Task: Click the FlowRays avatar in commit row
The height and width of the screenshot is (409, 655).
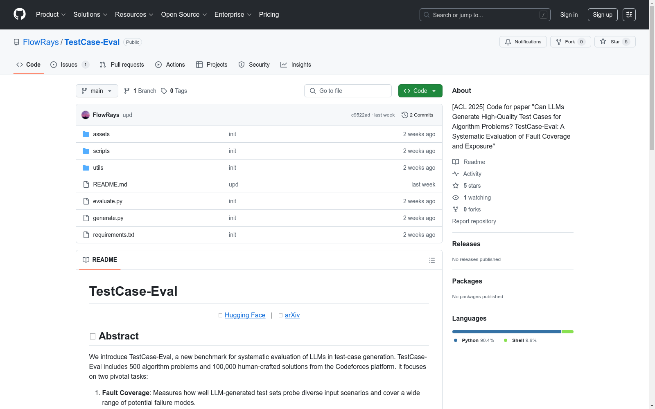Action: tap(86, 115)
